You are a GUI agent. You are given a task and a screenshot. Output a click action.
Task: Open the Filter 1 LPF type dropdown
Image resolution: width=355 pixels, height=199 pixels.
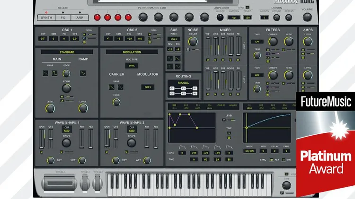[257, 42]
